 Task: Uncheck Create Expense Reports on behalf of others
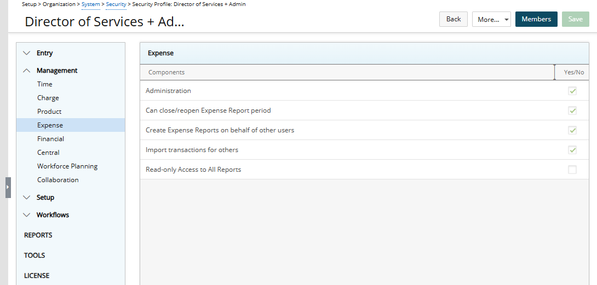[572, 131]
